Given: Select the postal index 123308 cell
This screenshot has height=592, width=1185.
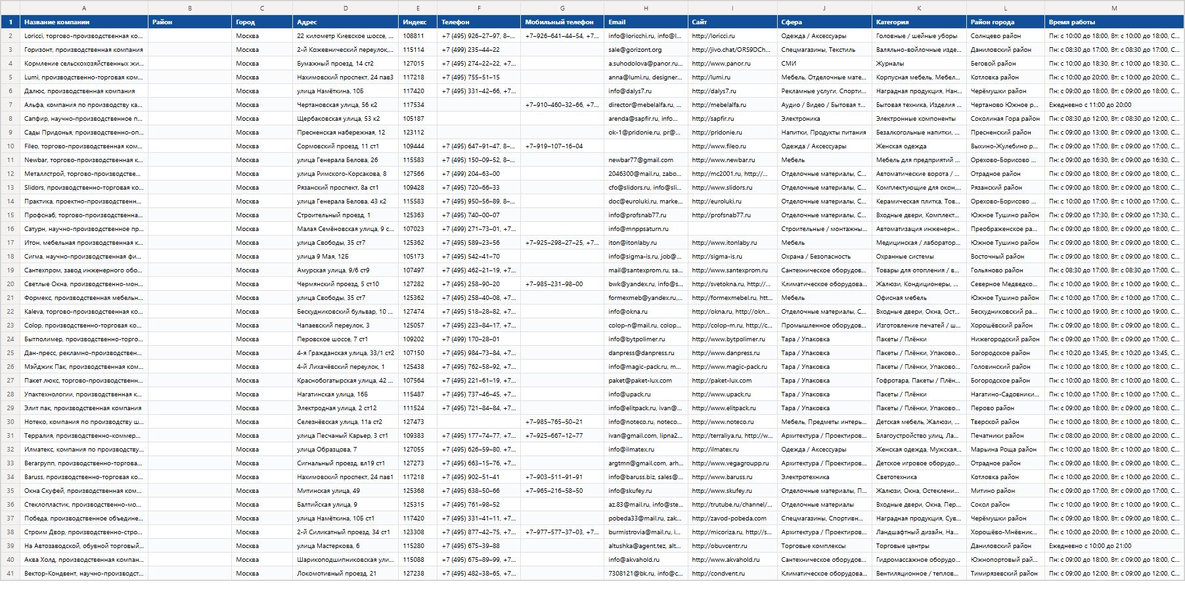Looking at the screenshot, I should click(418, 532).
